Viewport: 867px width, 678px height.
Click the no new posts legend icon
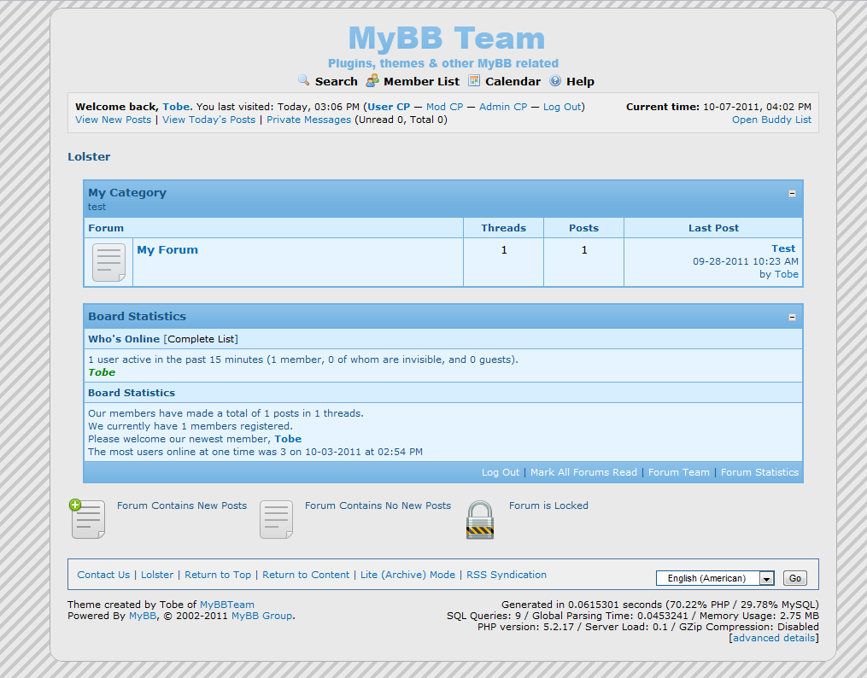click(276, 519)
